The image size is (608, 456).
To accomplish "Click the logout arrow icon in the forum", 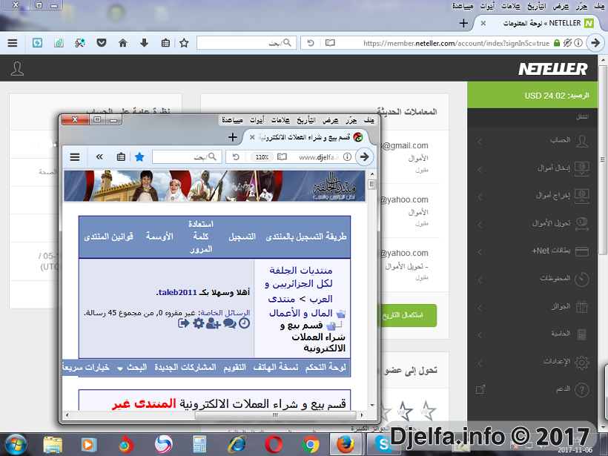I will pyautogui.click(x=183, y=323).
